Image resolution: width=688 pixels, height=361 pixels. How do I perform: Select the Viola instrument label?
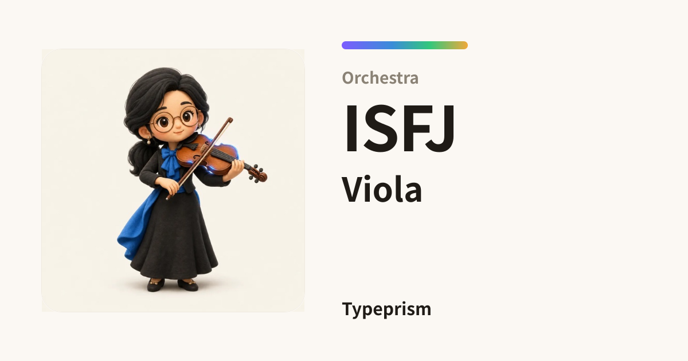click(x=382, y=189)
